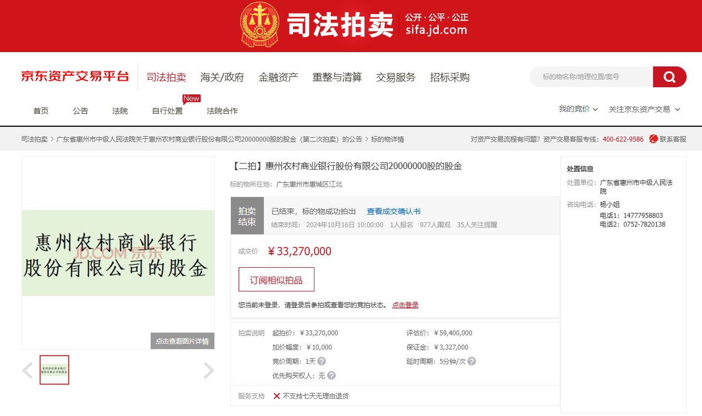Click the auction title 【二拍】惠州农村商业银行
The image size is (702, 416).
(346, 166)
